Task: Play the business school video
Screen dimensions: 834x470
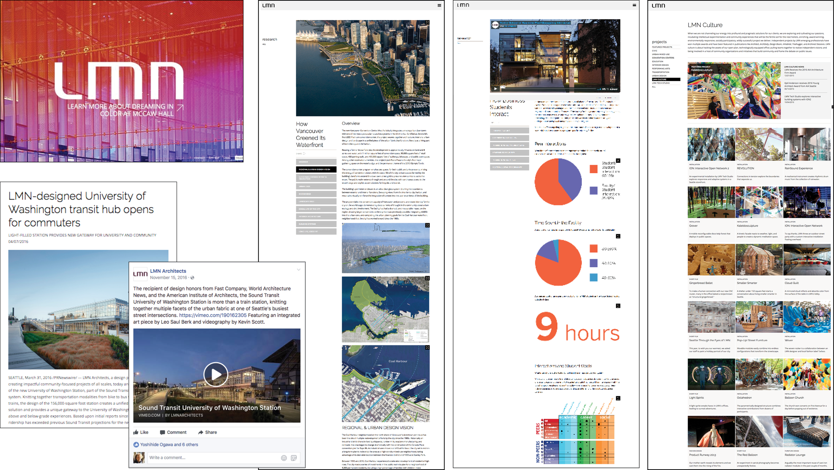Action: 495,89
